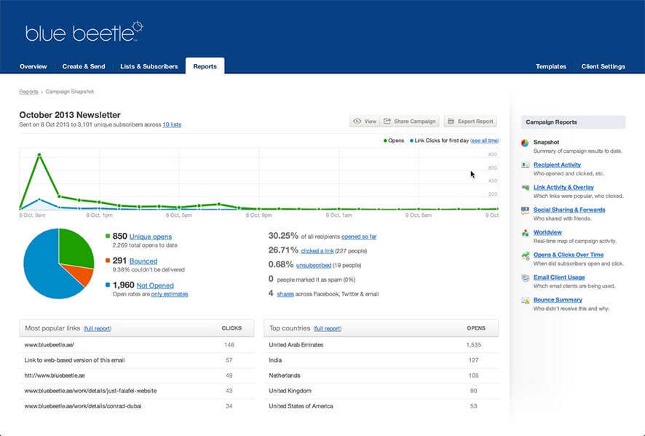Open the Bounce Summary link
Image resolution: width=645 pixels, height=436 pixels.
558,300
